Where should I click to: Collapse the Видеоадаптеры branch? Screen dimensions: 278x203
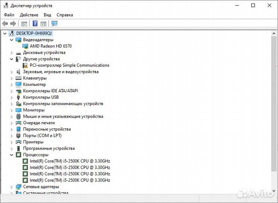[x=12, y=40]
